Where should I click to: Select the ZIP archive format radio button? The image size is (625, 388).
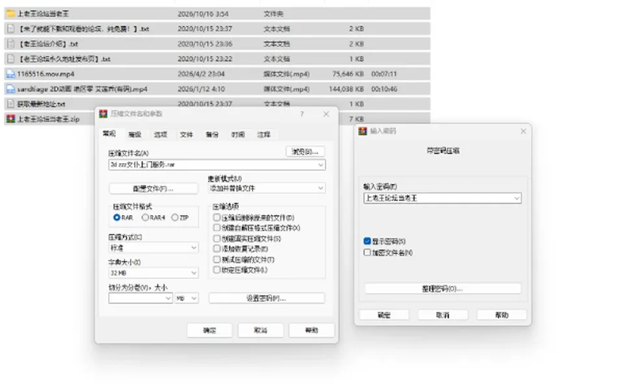[174, 217]
